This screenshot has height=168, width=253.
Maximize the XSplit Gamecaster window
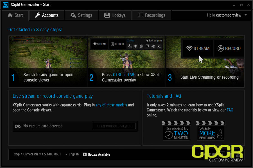click(241, 5)
